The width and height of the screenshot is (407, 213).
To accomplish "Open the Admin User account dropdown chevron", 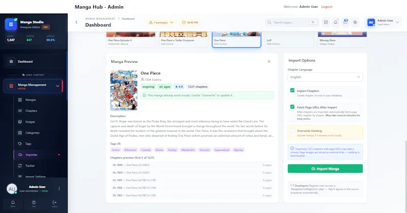I will 397,22.
